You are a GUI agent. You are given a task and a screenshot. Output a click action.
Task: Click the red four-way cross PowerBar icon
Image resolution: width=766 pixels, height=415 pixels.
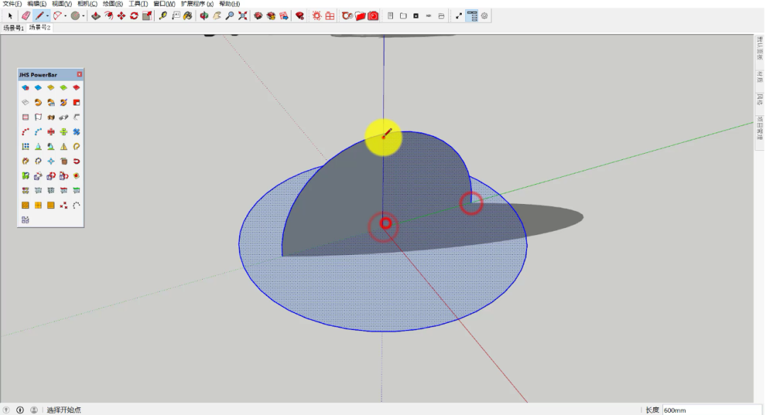51,132
